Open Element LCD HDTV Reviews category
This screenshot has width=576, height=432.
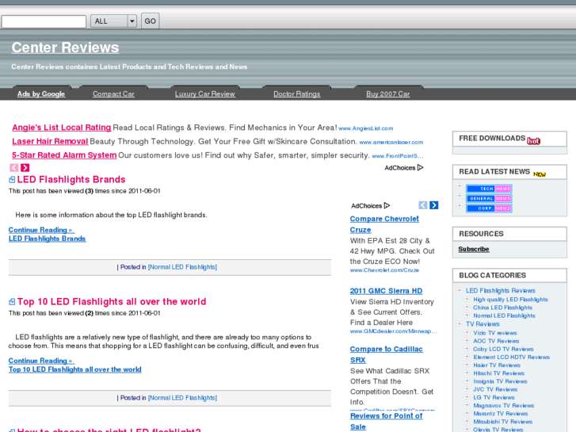(x=511, y=357)
